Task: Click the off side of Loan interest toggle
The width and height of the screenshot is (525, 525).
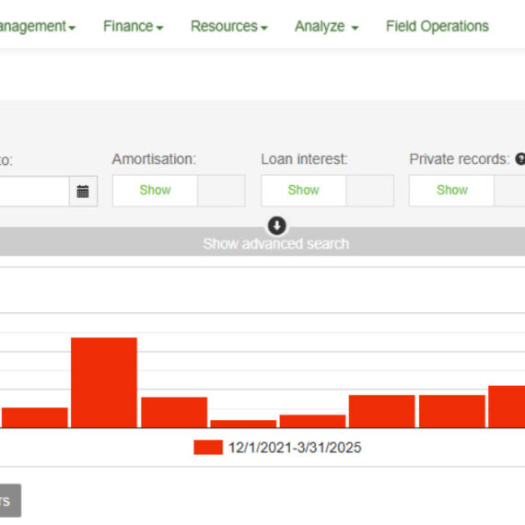Action: click(370, 191)
